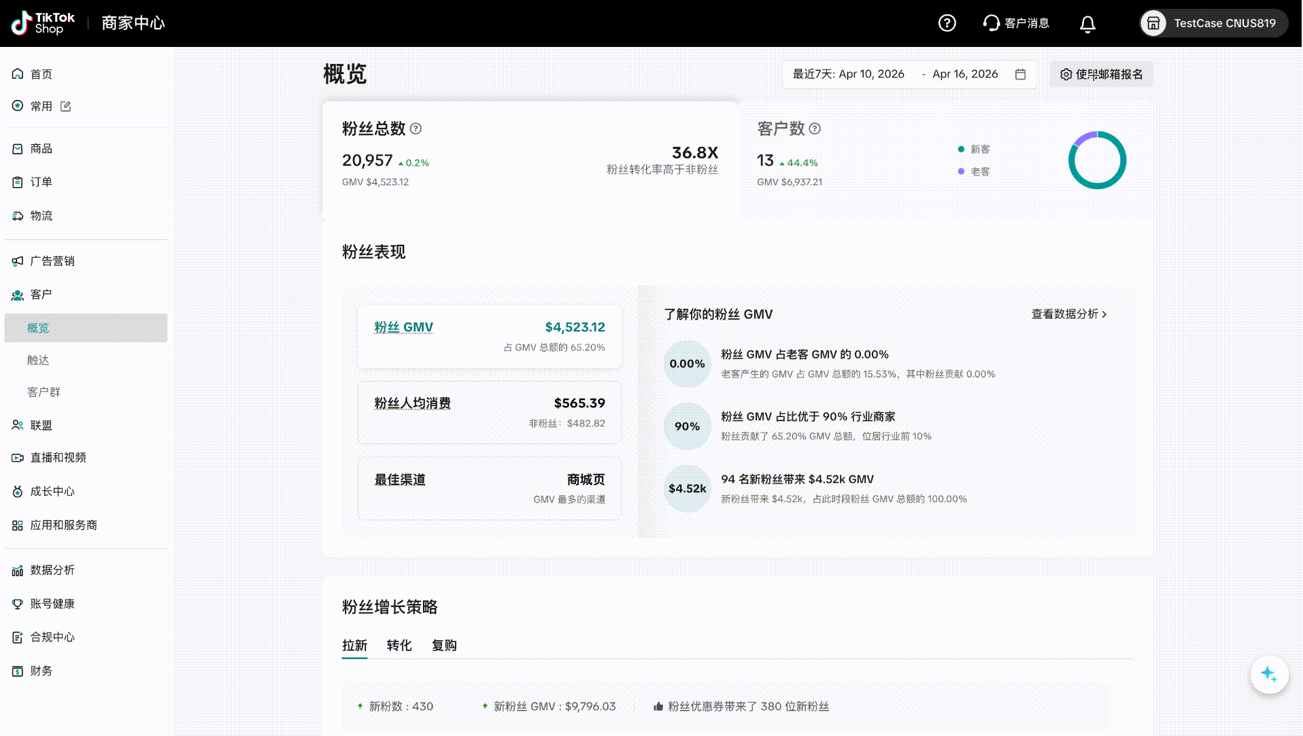Click the info icon beside 客户数
1303x736 pixels.
tap(815, 129)
